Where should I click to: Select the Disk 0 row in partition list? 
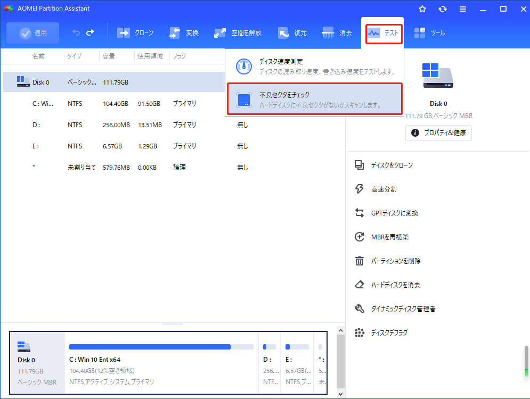point(114,82)
